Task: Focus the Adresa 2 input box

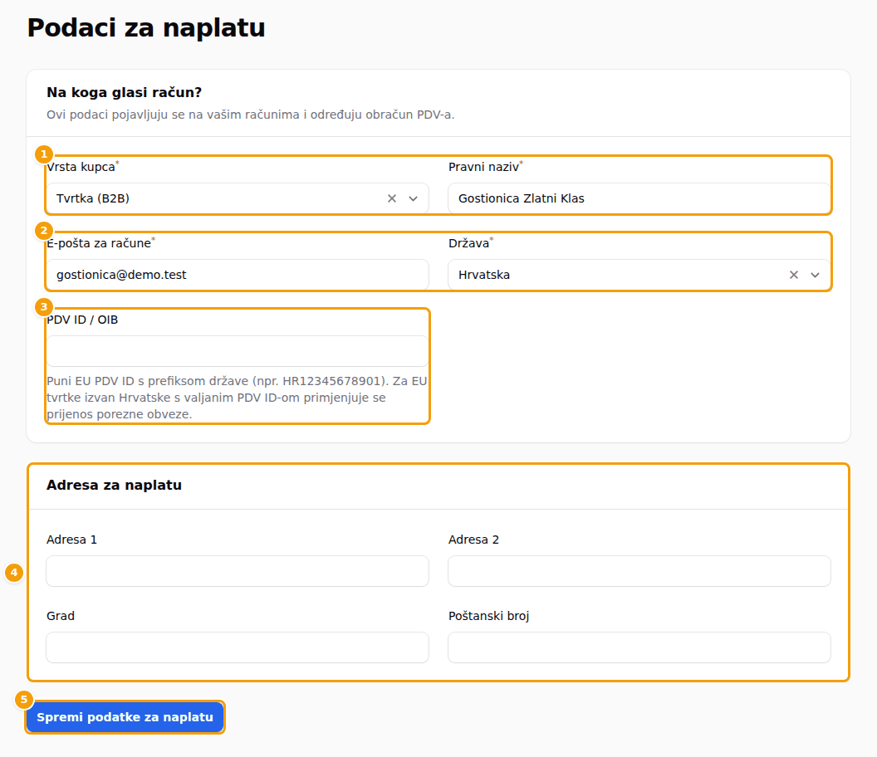Action: tap(639, 571)
